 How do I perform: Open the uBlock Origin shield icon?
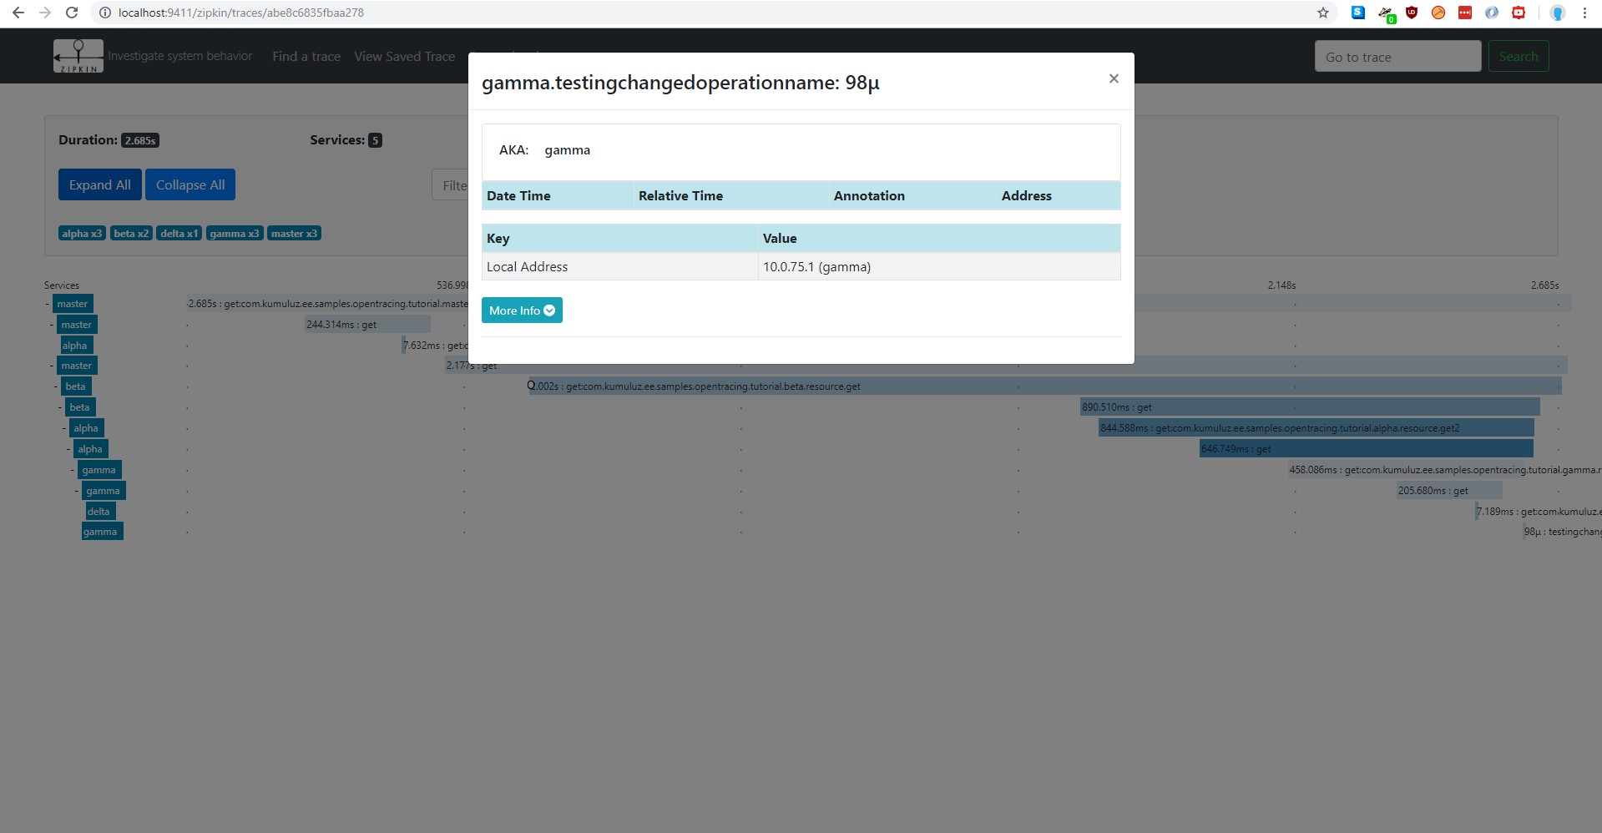coord(1412,12)
